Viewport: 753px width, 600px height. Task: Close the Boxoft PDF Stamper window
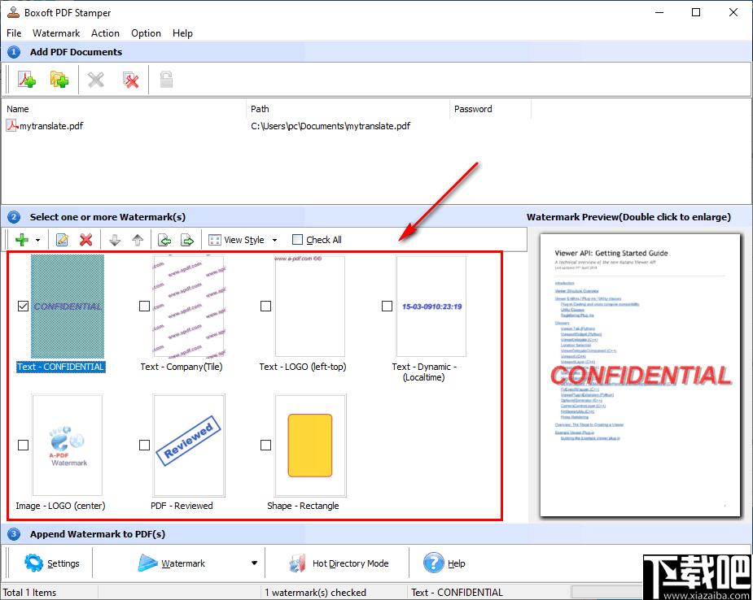tap(733, 12)
